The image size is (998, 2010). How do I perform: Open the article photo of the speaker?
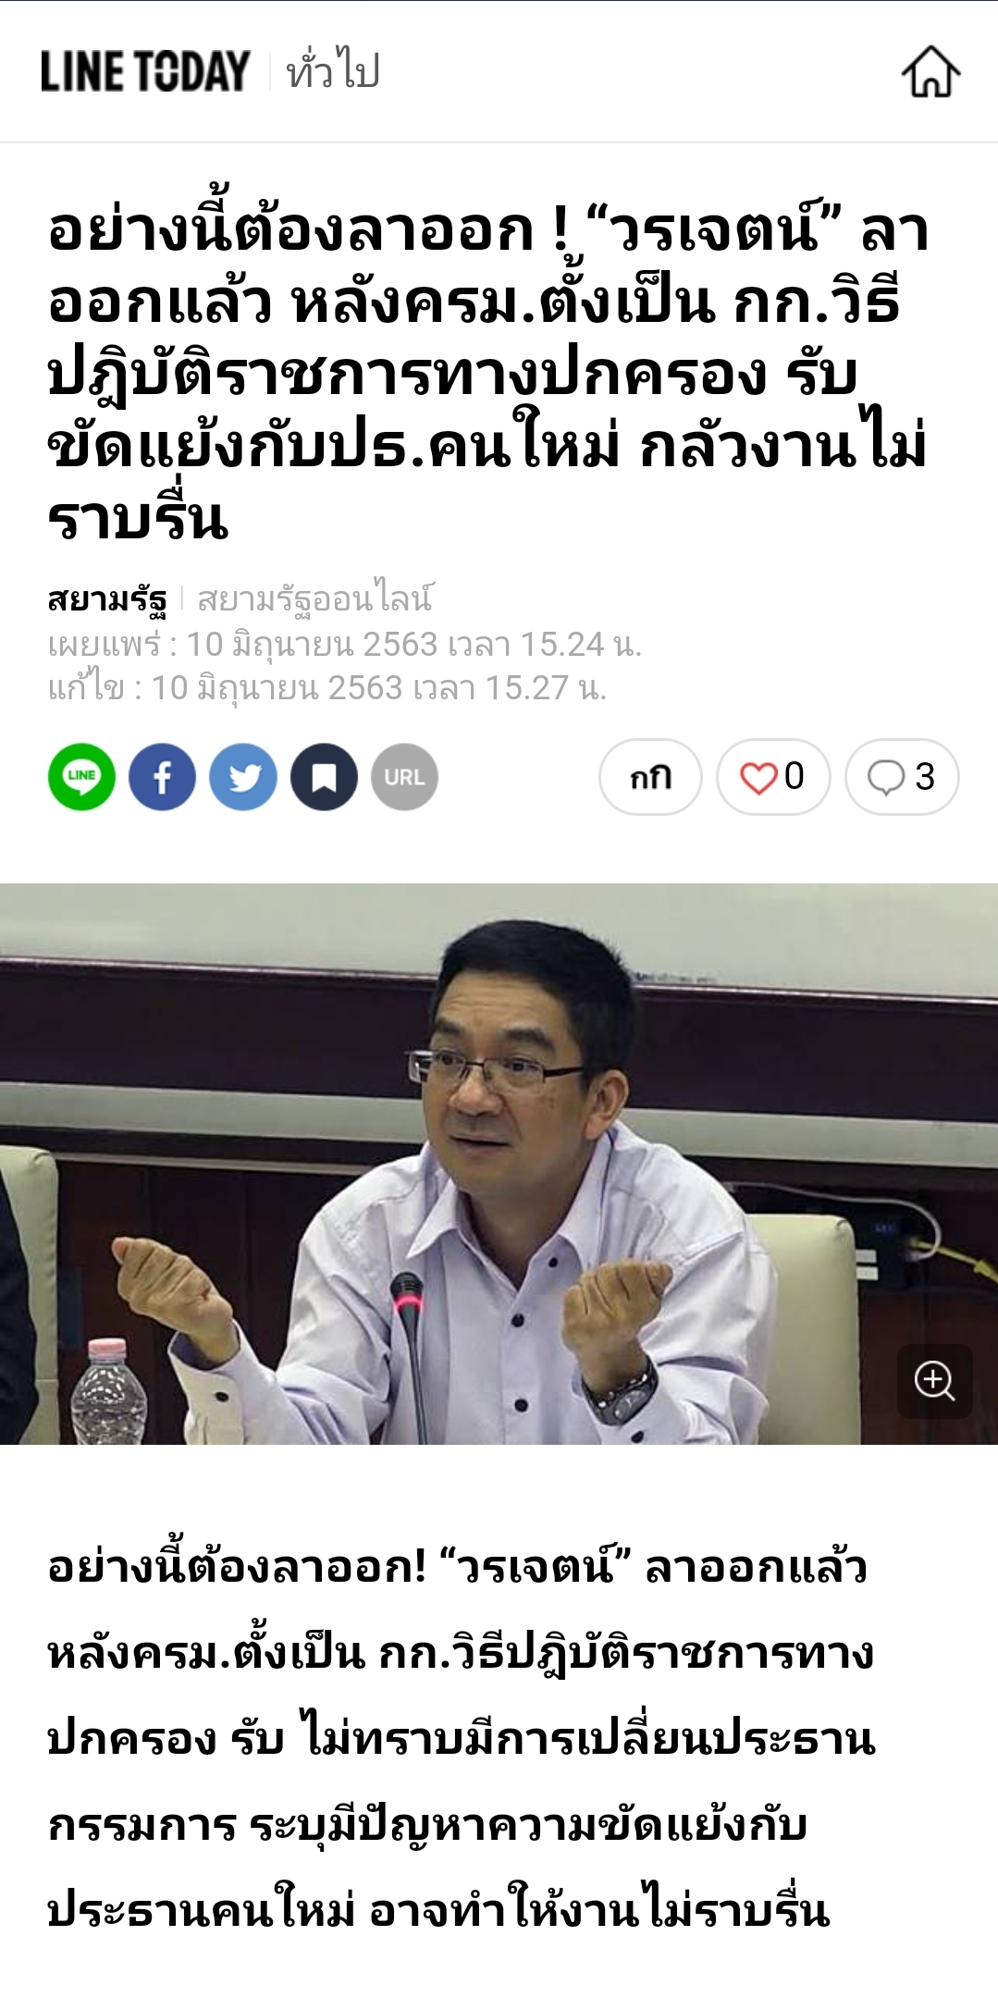(499, 1164)
